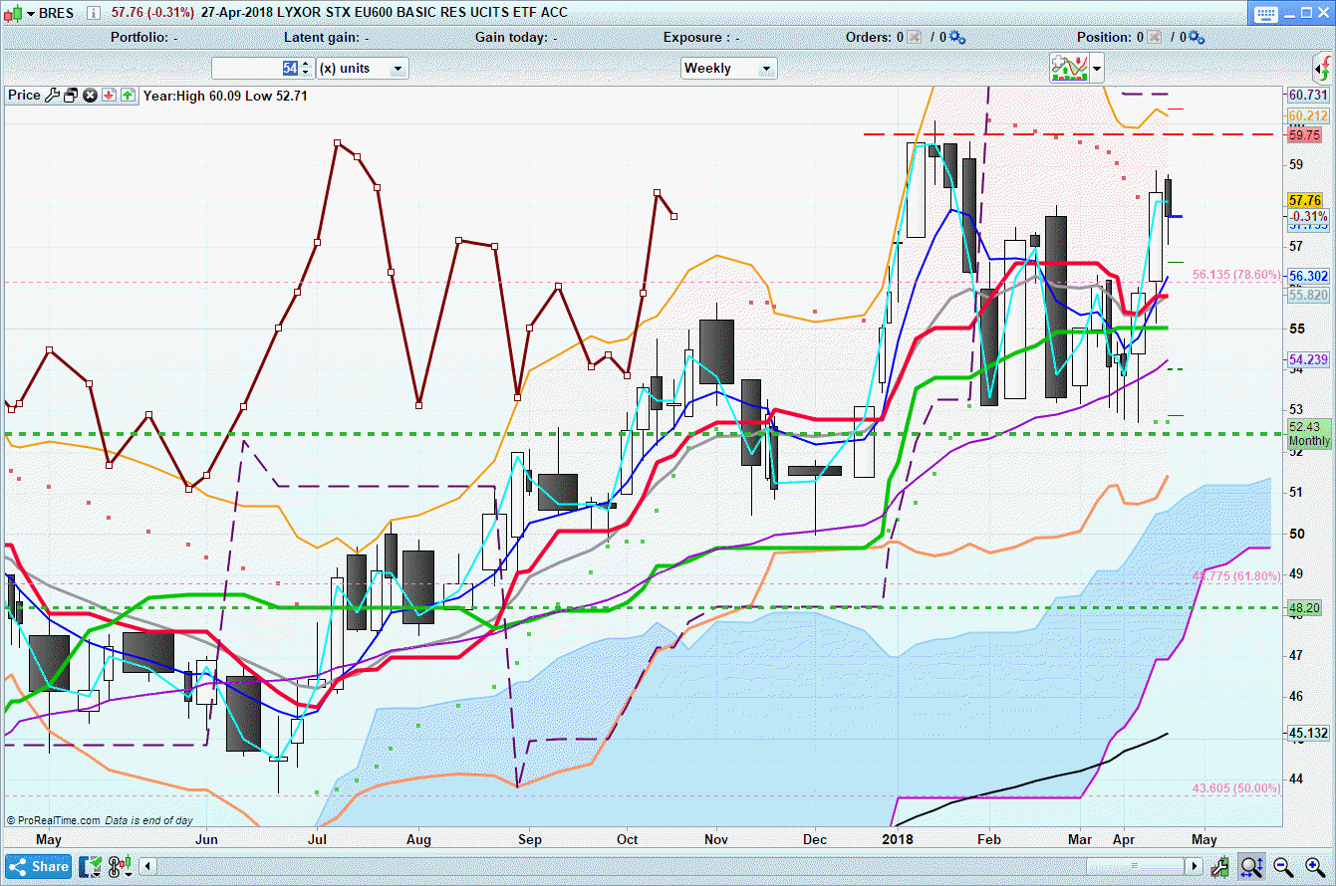Click the Portfolio label in status row

tap(144, 38)
